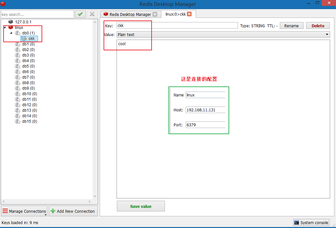Click the db10 database icon

coord(18,94)
